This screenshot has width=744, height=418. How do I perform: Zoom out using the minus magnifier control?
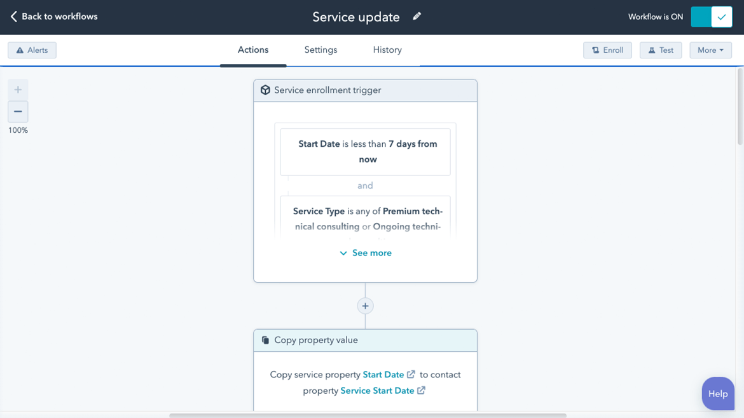(18, 111)
